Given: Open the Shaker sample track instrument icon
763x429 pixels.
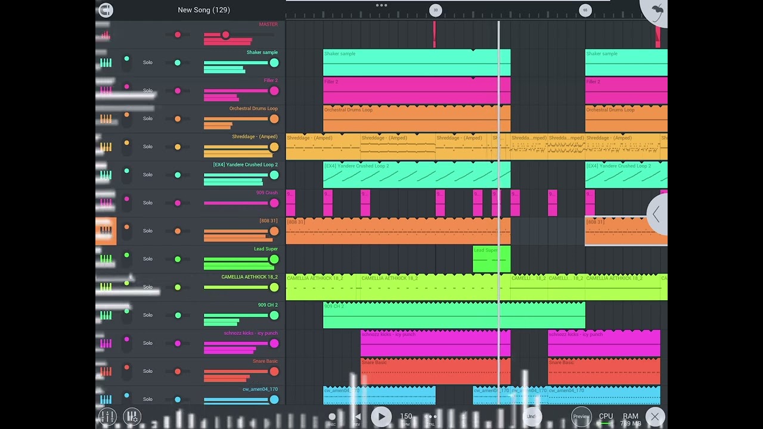Looking at the screenshot, I should click(106, 63).
